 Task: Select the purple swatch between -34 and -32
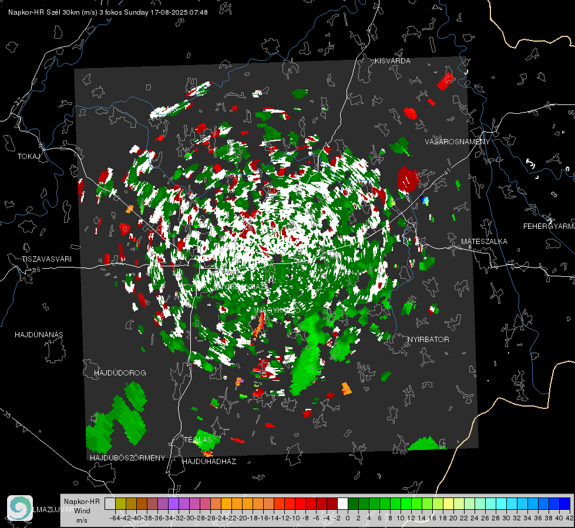click(x=173, y=503)
